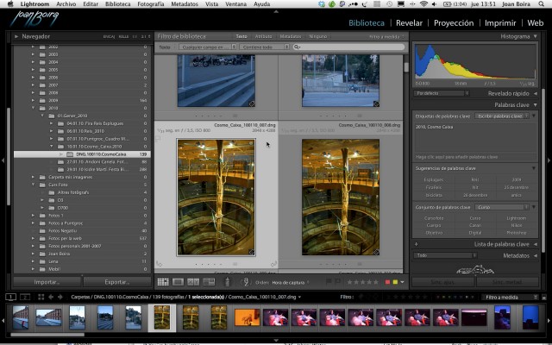Toggle the rejected flag in the toolbar
This screenshot has width=552, height=345.
point(337,282)
